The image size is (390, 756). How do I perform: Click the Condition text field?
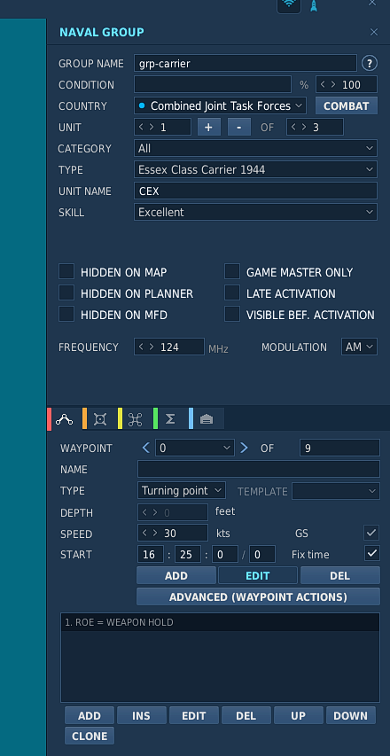[x=213, y=84]
